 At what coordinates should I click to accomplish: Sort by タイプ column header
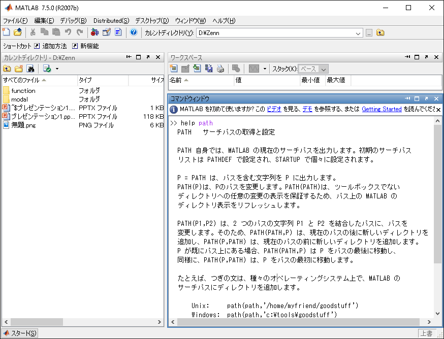[x=103, y=80]
